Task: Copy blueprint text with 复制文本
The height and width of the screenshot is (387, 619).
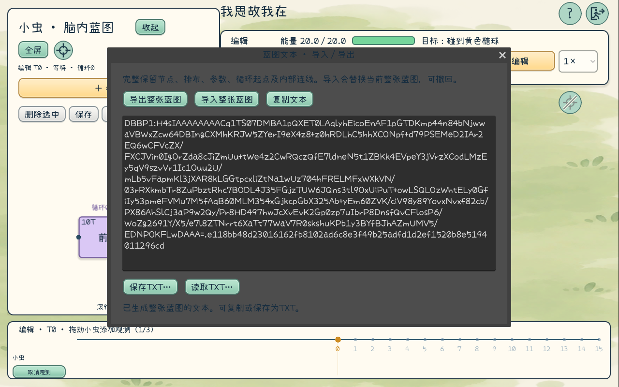Action: coord(290,99)
